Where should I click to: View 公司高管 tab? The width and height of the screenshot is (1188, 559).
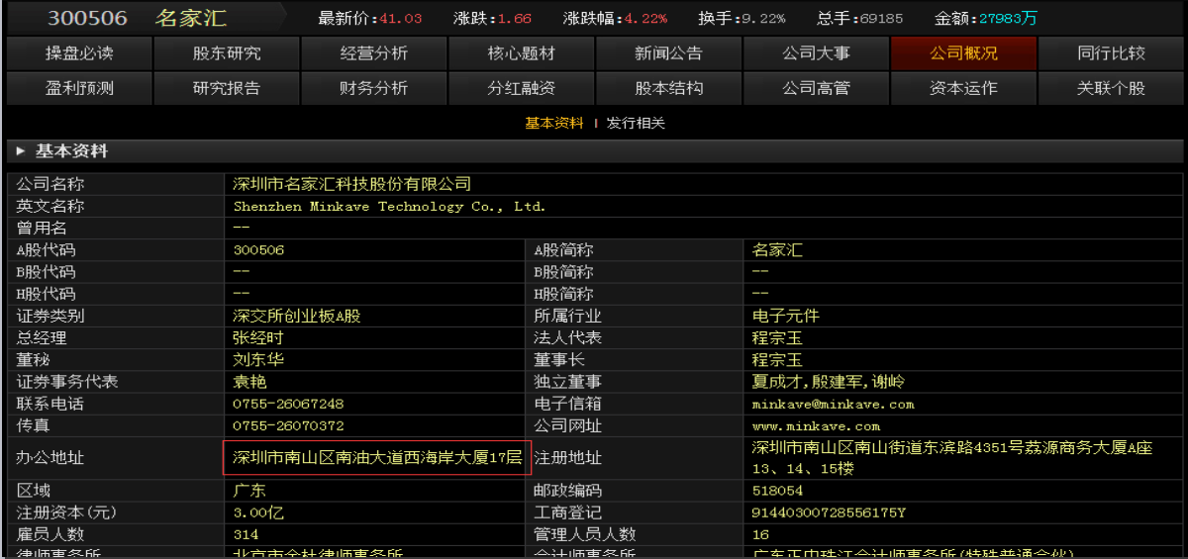(x=817, y=88)
